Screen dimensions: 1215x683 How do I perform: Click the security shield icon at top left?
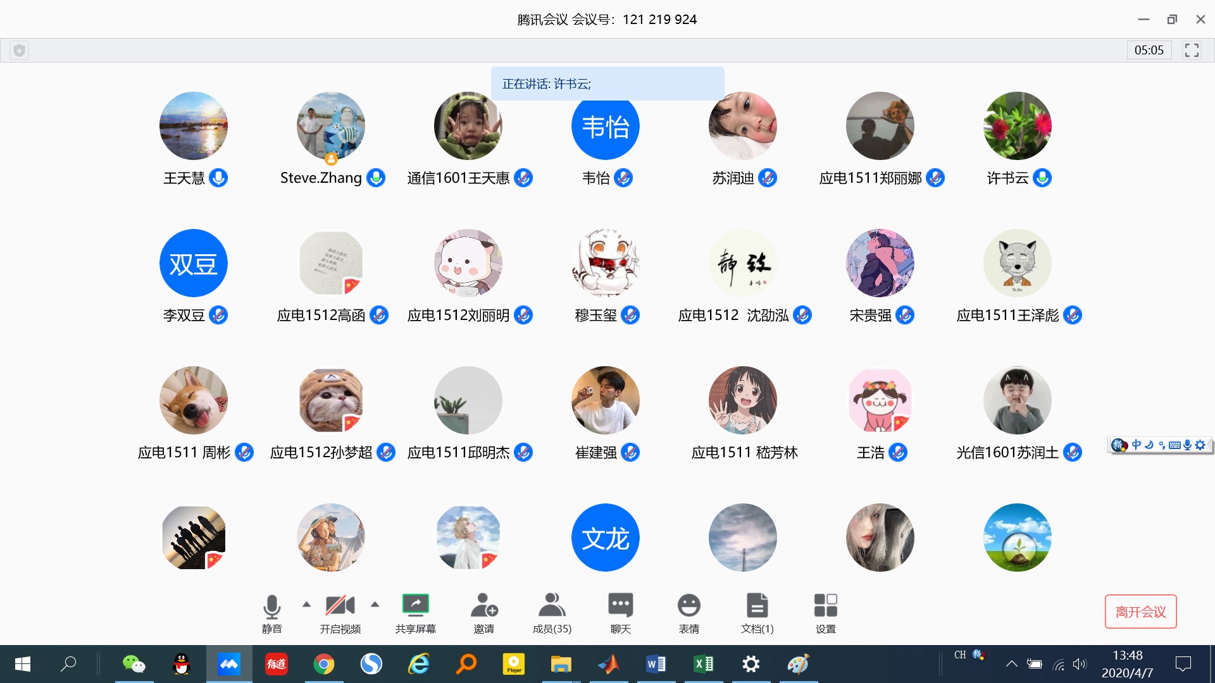click(x=20, y=50)
